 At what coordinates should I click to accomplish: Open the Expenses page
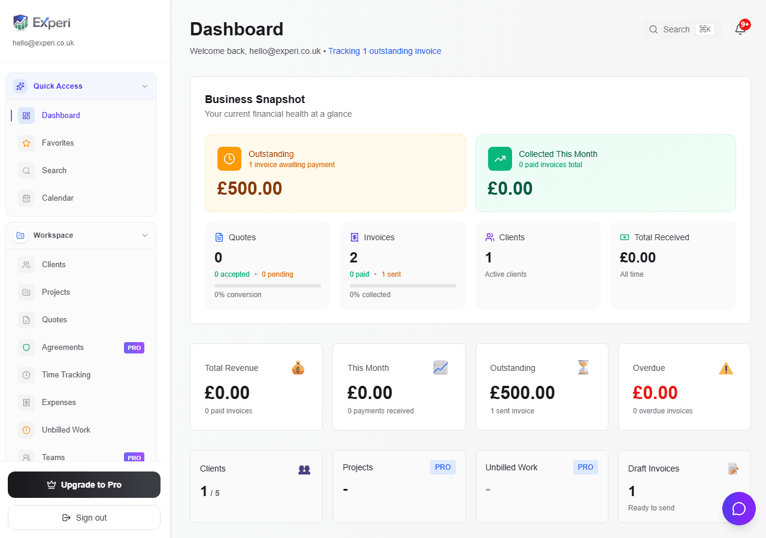57,402
